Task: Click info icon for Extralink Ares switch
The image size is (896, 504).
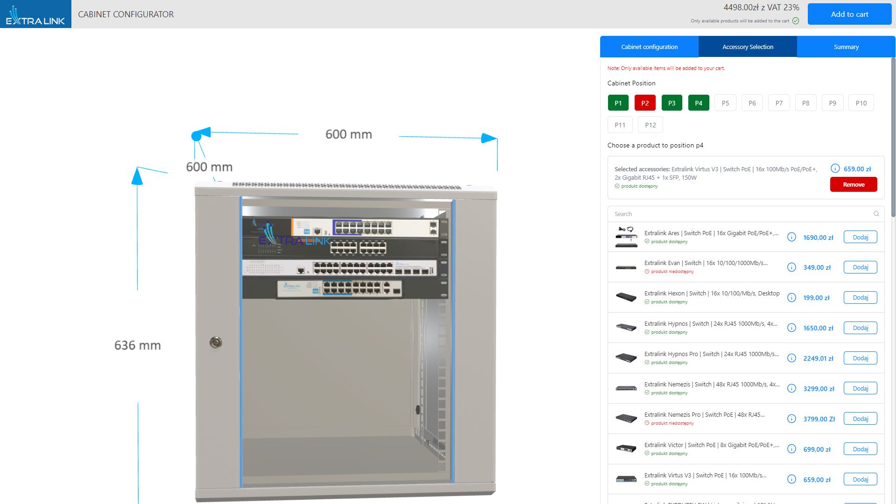Action: (791, 237)
